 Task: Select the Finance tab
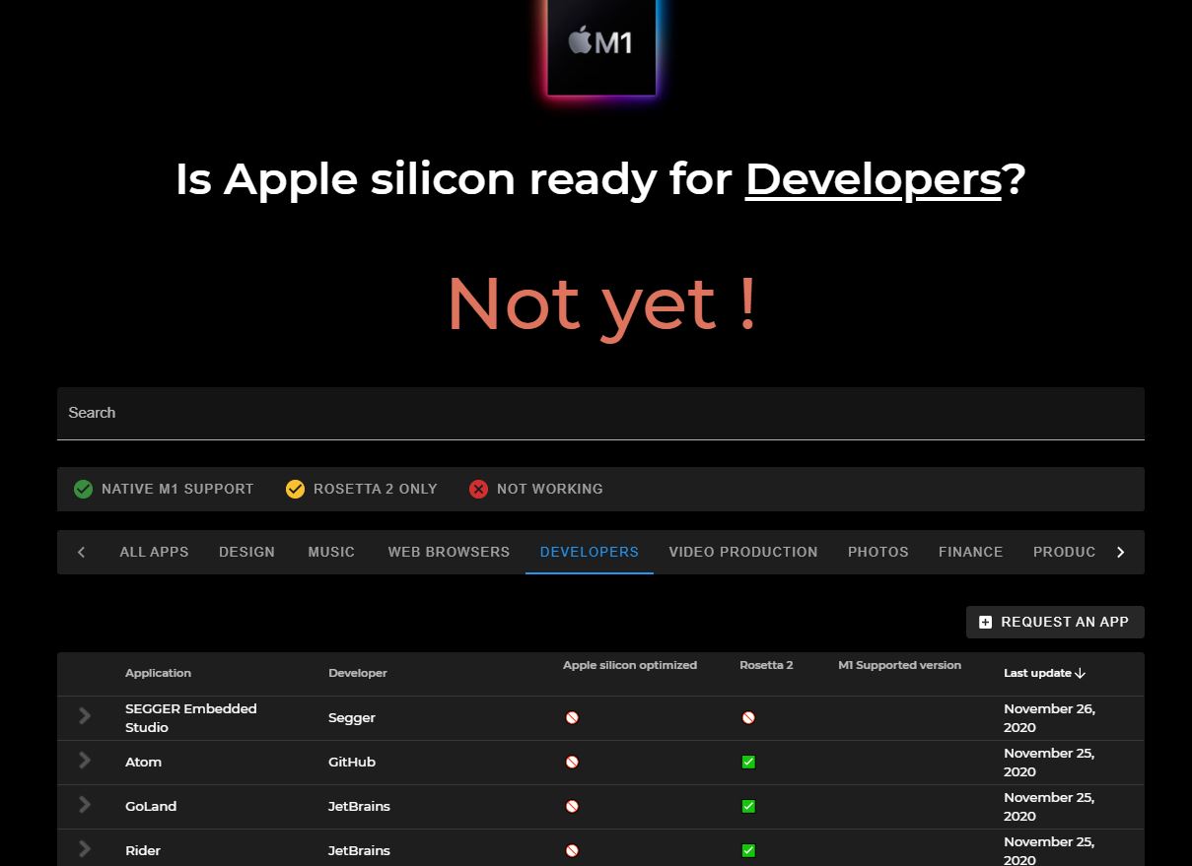coord(970,552)
